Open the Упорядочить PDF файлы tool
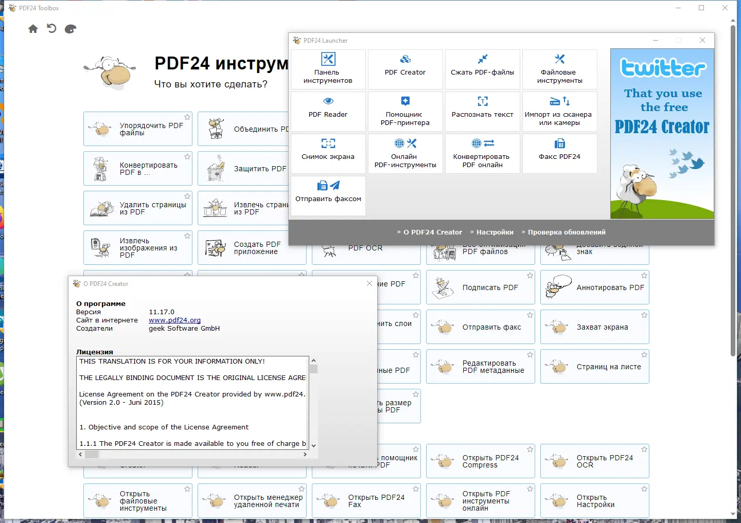This screenshot has height=523, width=741. click(x=138, y=129)
